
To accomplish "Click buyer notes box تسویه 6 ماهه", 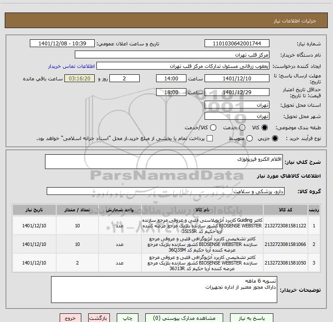I will click(164, 290).
